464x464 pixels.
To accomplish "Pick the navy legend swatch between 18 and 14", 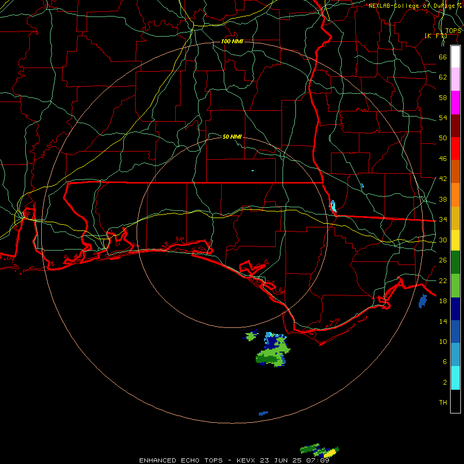I will point(455,309).
